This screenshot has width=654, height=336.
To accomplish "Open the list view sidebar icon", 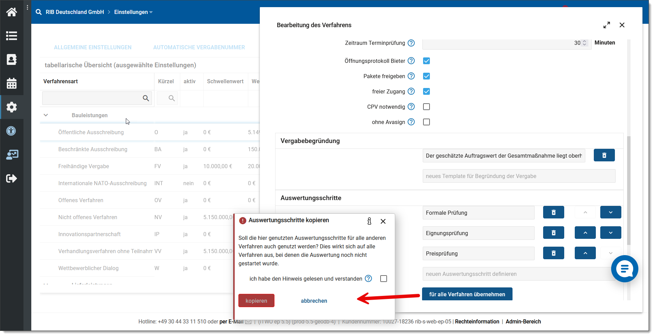I will [x=12, y=36].
